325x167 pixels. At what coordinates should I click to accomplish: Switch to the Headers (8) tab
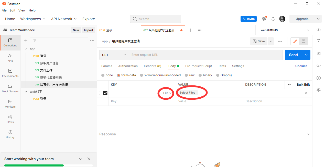(153, 66)
